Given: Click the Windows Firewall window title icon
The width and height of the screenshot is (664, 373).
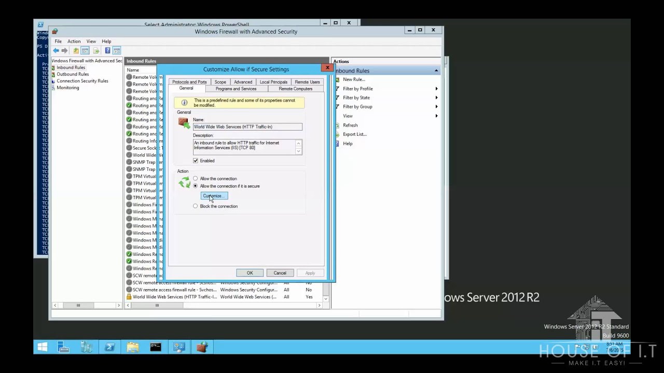Looking at the screenshot, I should point(54,32).
